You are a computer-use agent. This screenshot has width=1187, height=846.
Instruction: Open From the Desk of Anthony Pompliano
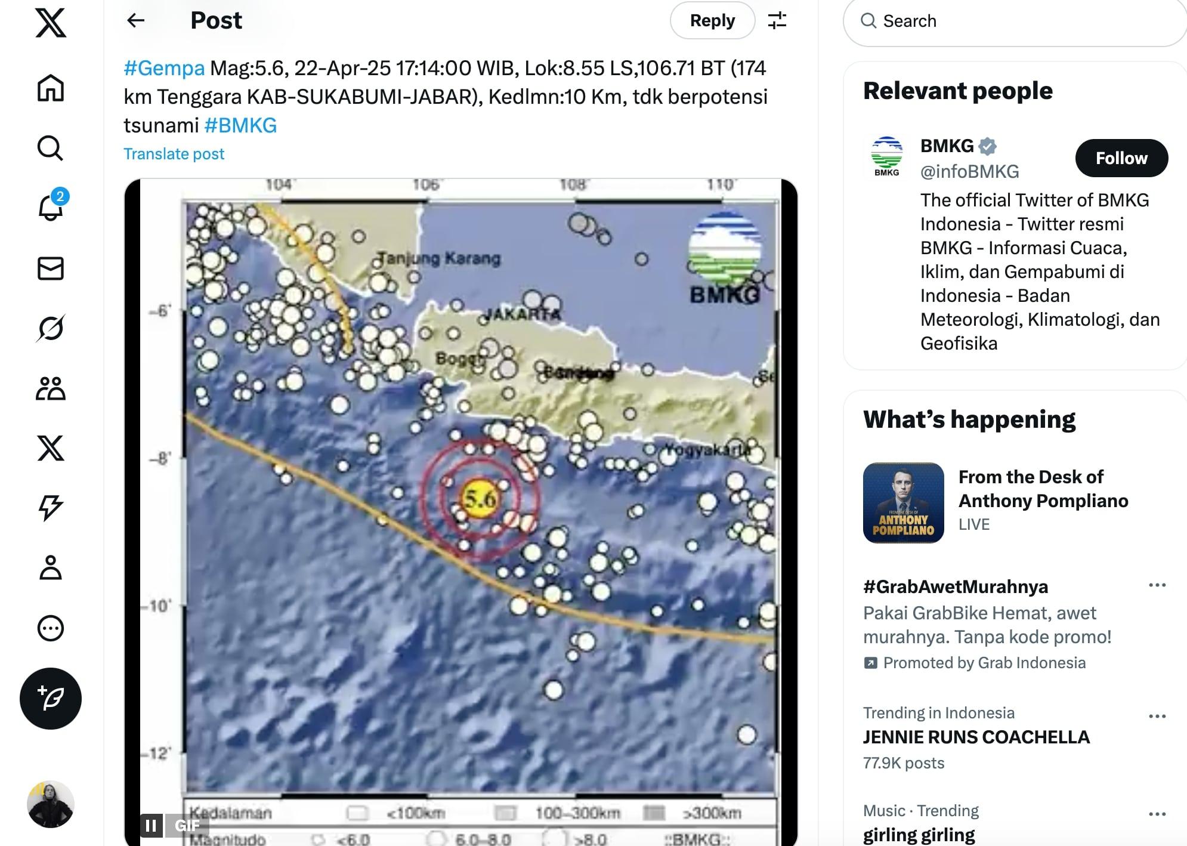[x=1043, y=489]
